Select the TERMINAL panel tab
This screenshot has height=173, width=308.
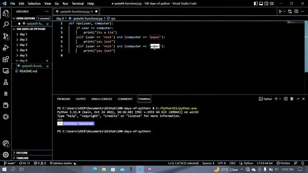tap(144, 99)
